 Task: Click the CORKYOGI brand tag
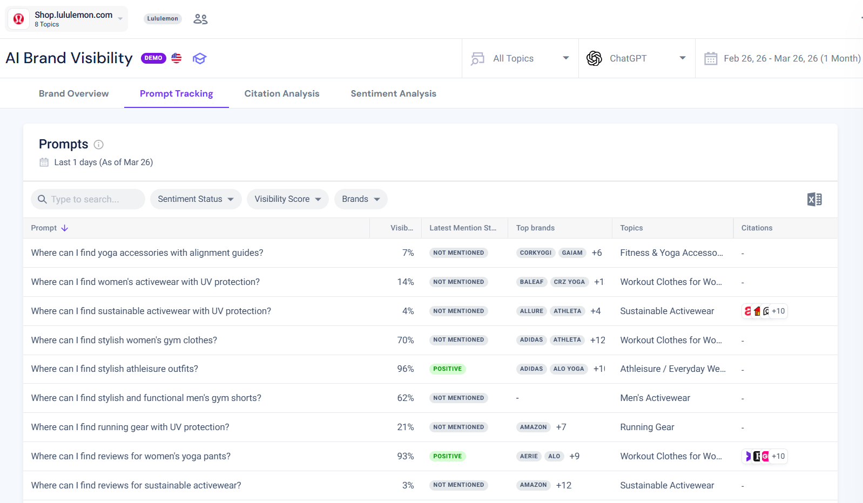click(536, 253)
